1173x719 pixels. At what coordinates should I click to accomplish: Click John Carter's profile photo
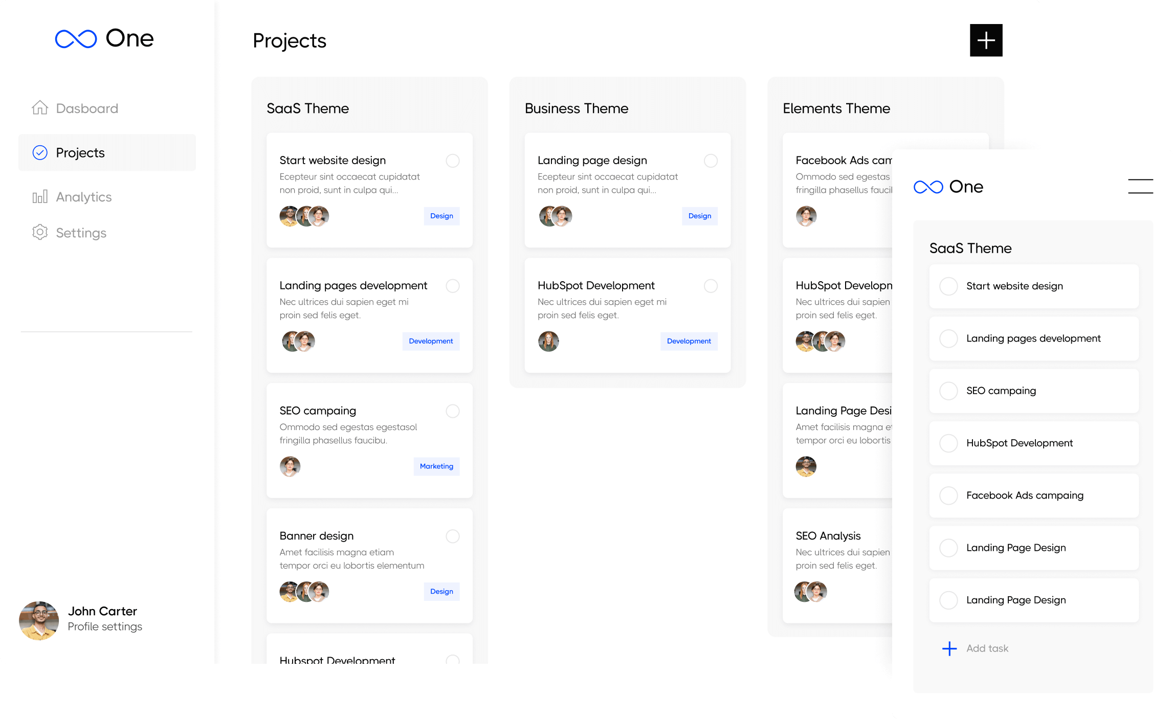click(39, 620)
